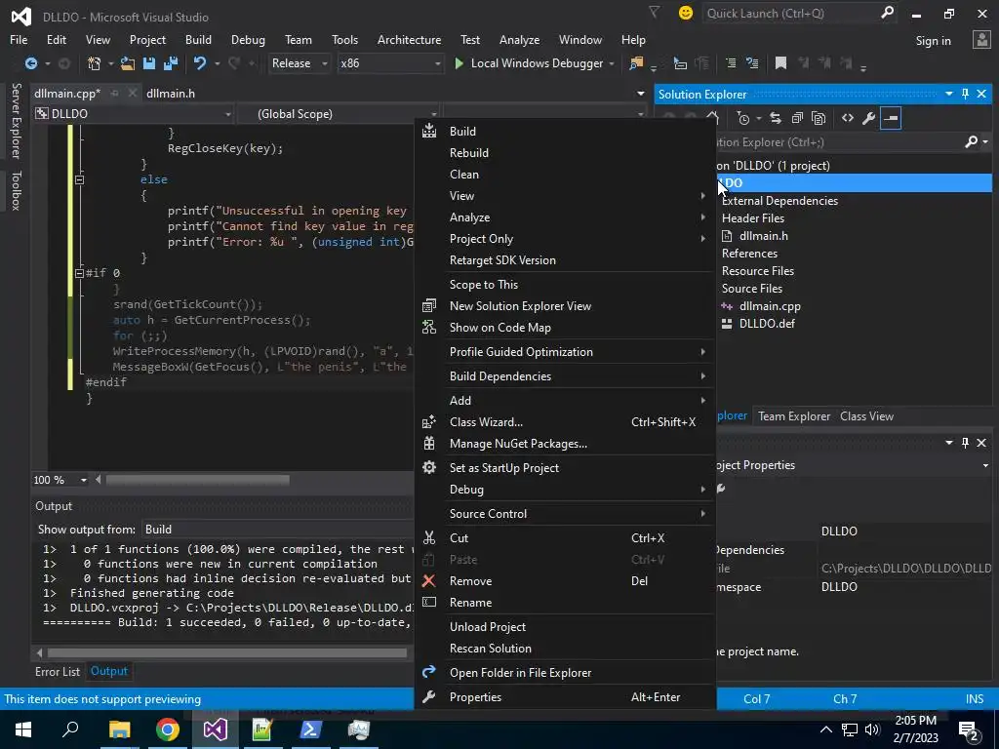This screenshot has height=749, width=999.
Task: Click the wrench Property Pages icon in Properties panel
Action: [x=721, y=489]
